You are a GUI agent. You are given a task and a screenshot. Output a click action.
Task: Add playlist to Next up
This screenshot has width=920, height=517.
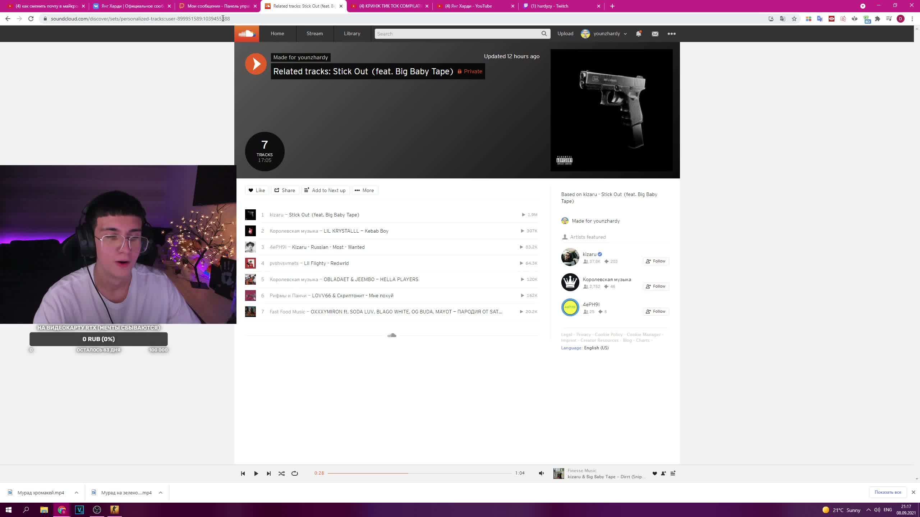click(x=325, y=190)
